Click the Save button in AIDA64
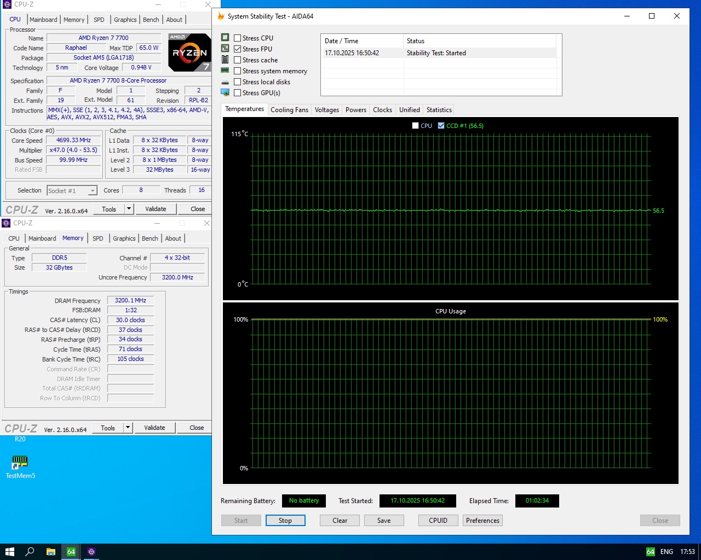701x560 pixels. click(384, 521)
